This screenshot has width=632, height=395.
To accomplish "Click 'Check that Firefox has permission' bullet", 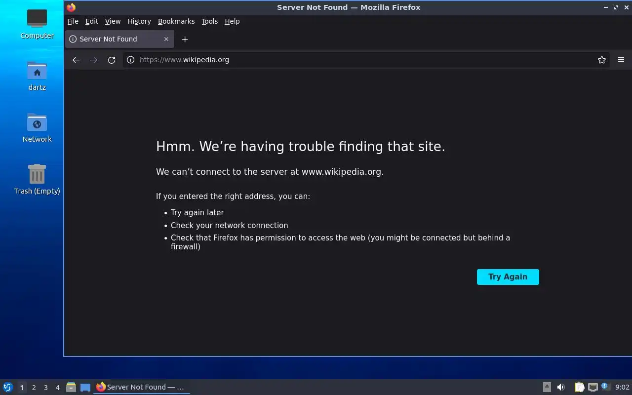I will pyautogui.click(x=340, y=242).
